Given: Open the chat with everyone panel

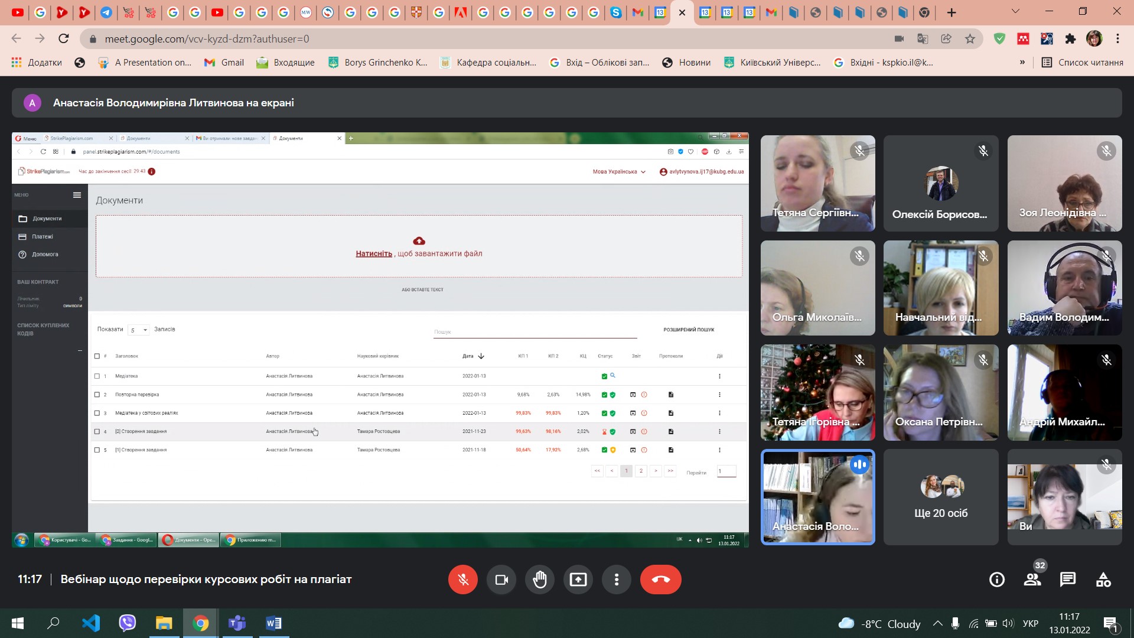Looking at the screenshot, I should coord(1068,580).
